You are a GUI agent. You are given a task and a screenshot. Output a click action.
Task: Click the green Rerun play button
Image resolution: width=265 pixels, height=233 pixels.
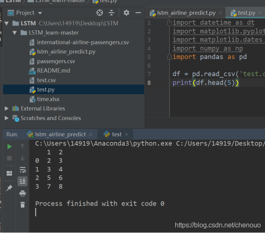(x=10, y=147)
